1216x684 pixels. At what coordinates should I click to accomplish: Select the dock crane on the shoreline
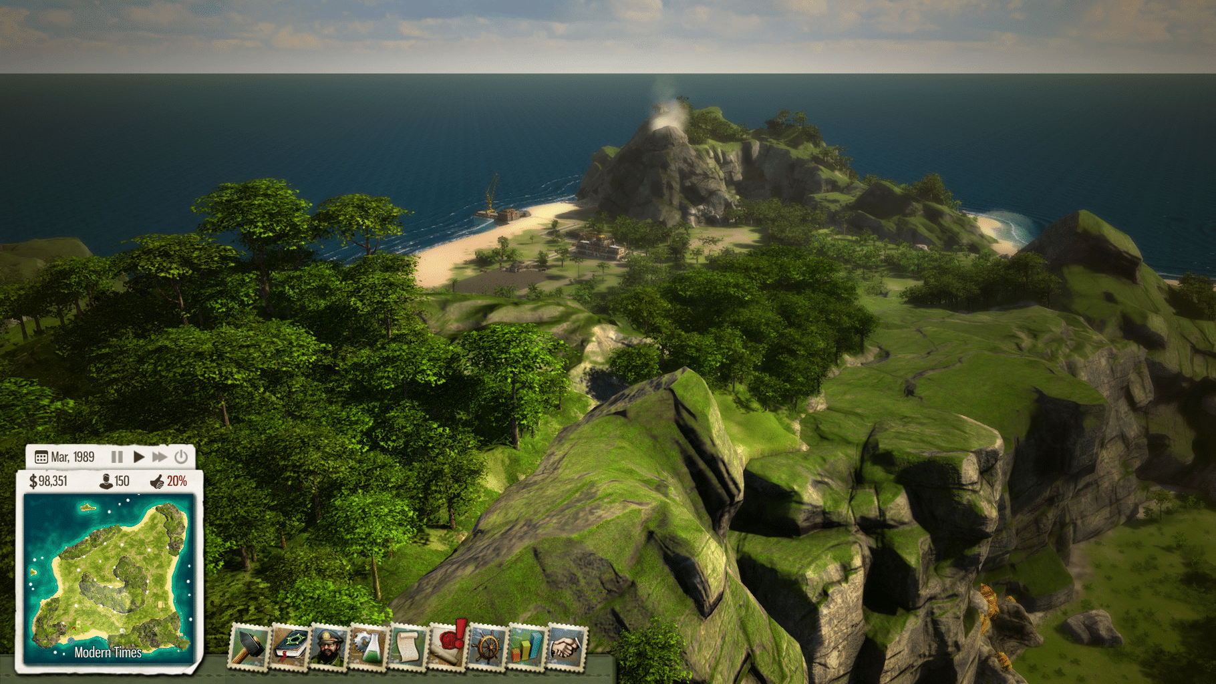[x=493, y=193]
